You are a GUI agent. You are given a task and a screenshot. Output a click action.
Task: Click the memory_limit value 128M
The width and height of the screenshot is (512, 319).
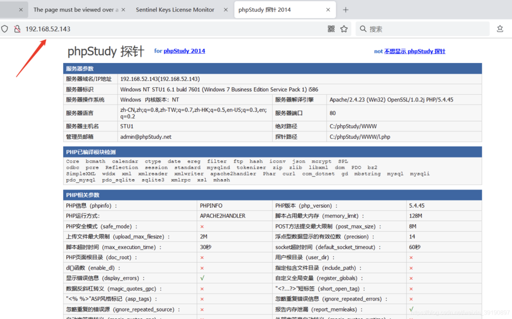point(415,216)
